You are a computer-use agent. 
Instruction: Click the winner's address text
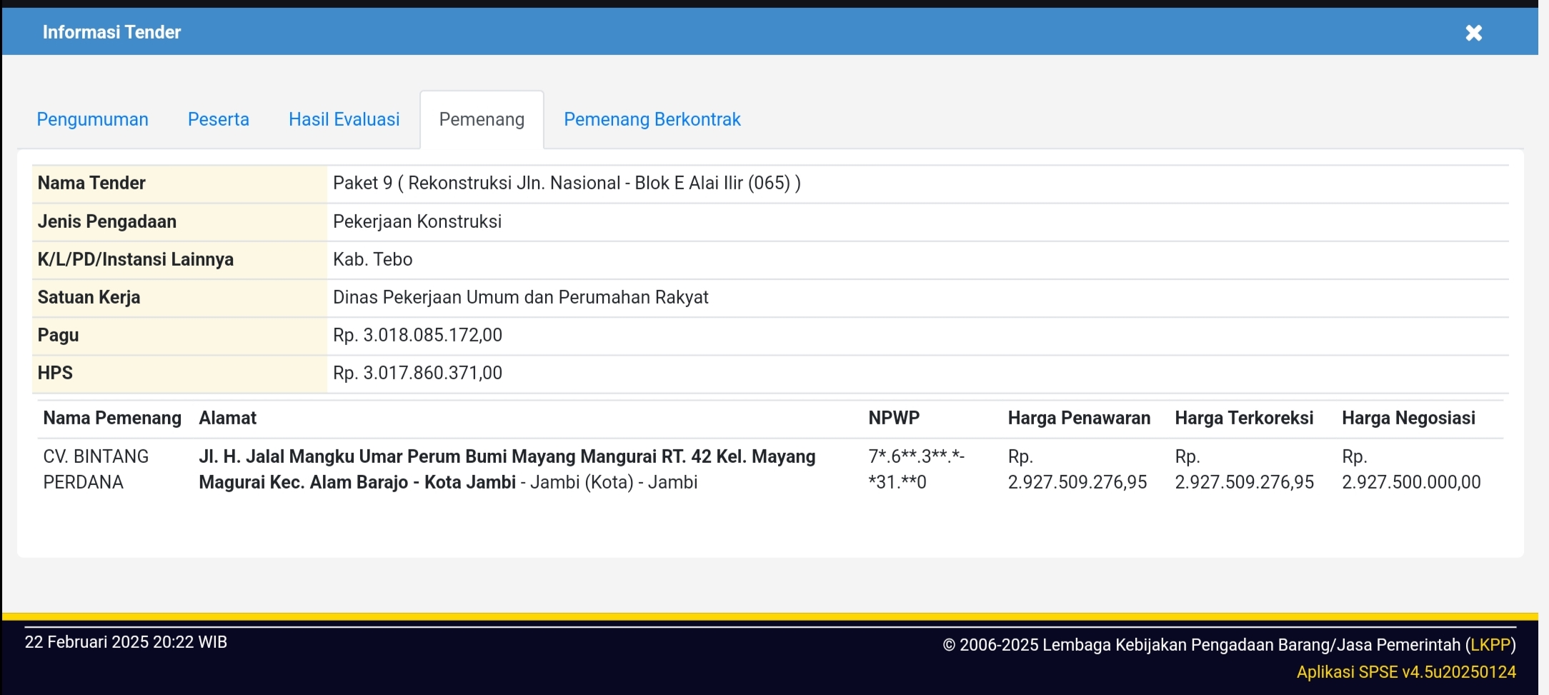(x=507, y=469)
